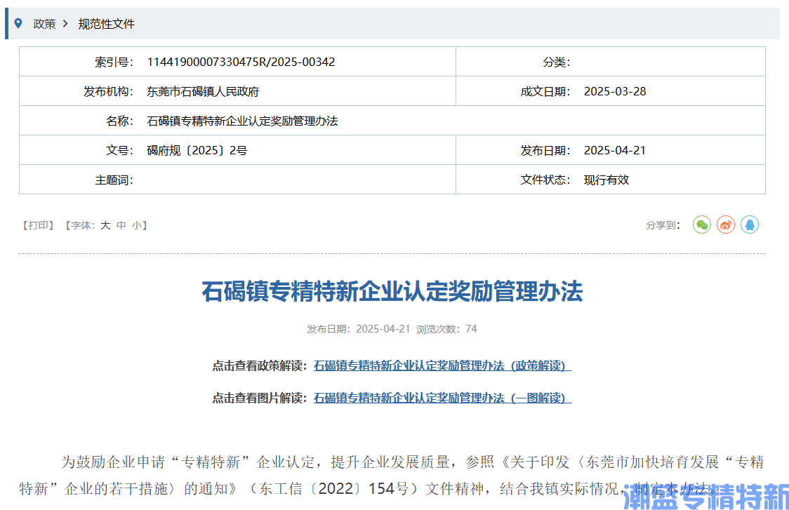This screenshot has width=789, height=510.
Task: Share the page to Weibo
Action: tap(726, 224)
